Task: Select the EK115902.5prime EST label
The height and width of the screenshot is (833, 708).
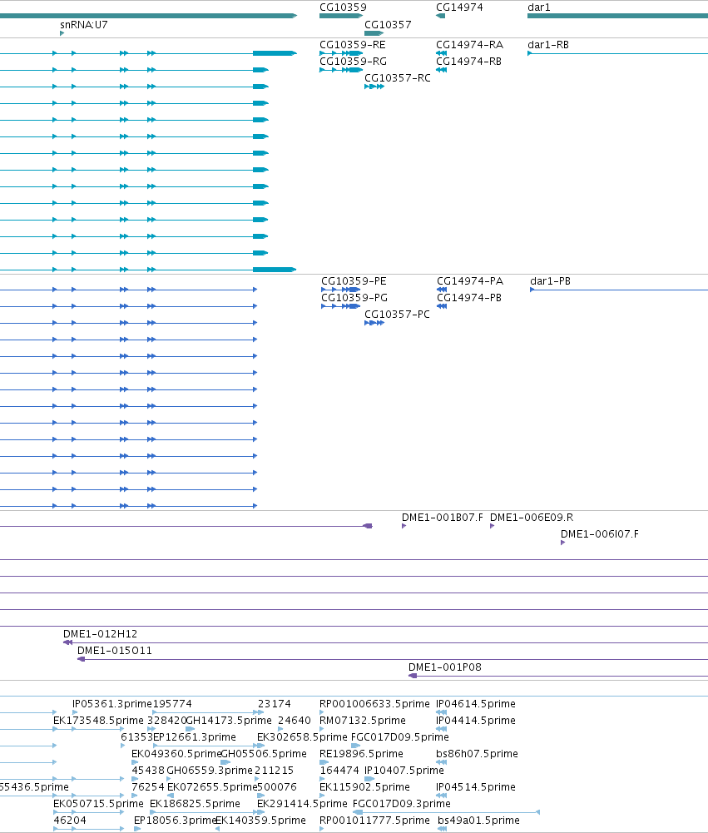Action: tap(364, 786)
